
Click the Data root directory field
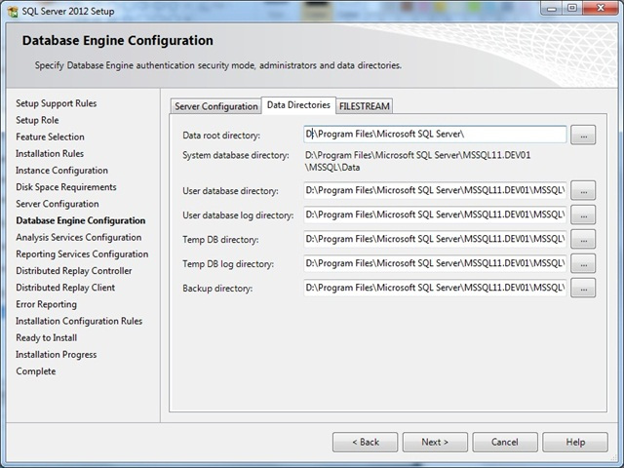pyautogui.click(x=435, y=135)
